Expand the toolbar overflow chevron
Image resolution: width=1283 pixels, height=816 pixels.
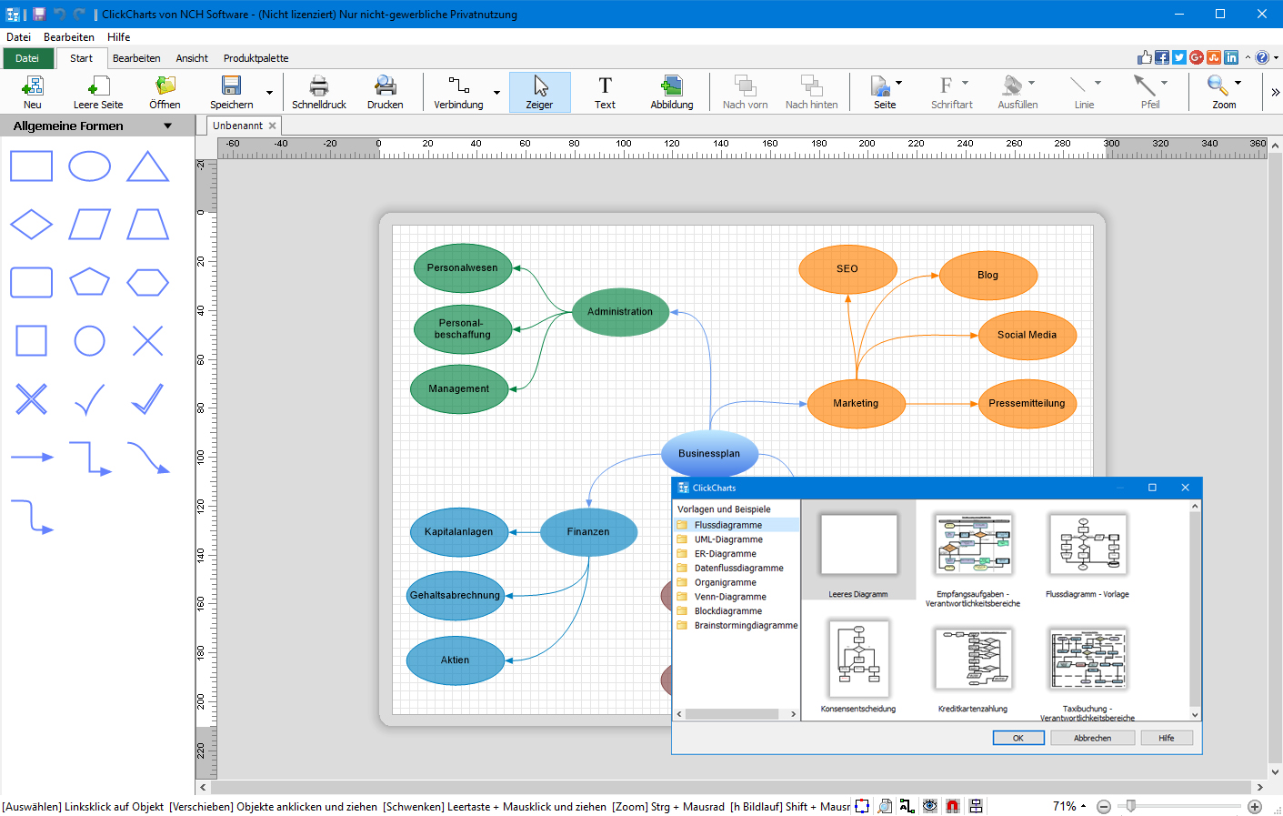coord(1275,92)
